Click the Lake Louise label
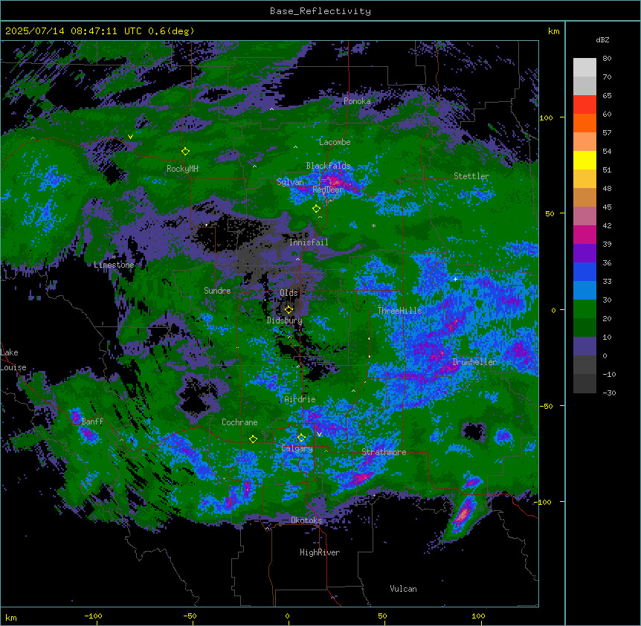 (13, 360)
